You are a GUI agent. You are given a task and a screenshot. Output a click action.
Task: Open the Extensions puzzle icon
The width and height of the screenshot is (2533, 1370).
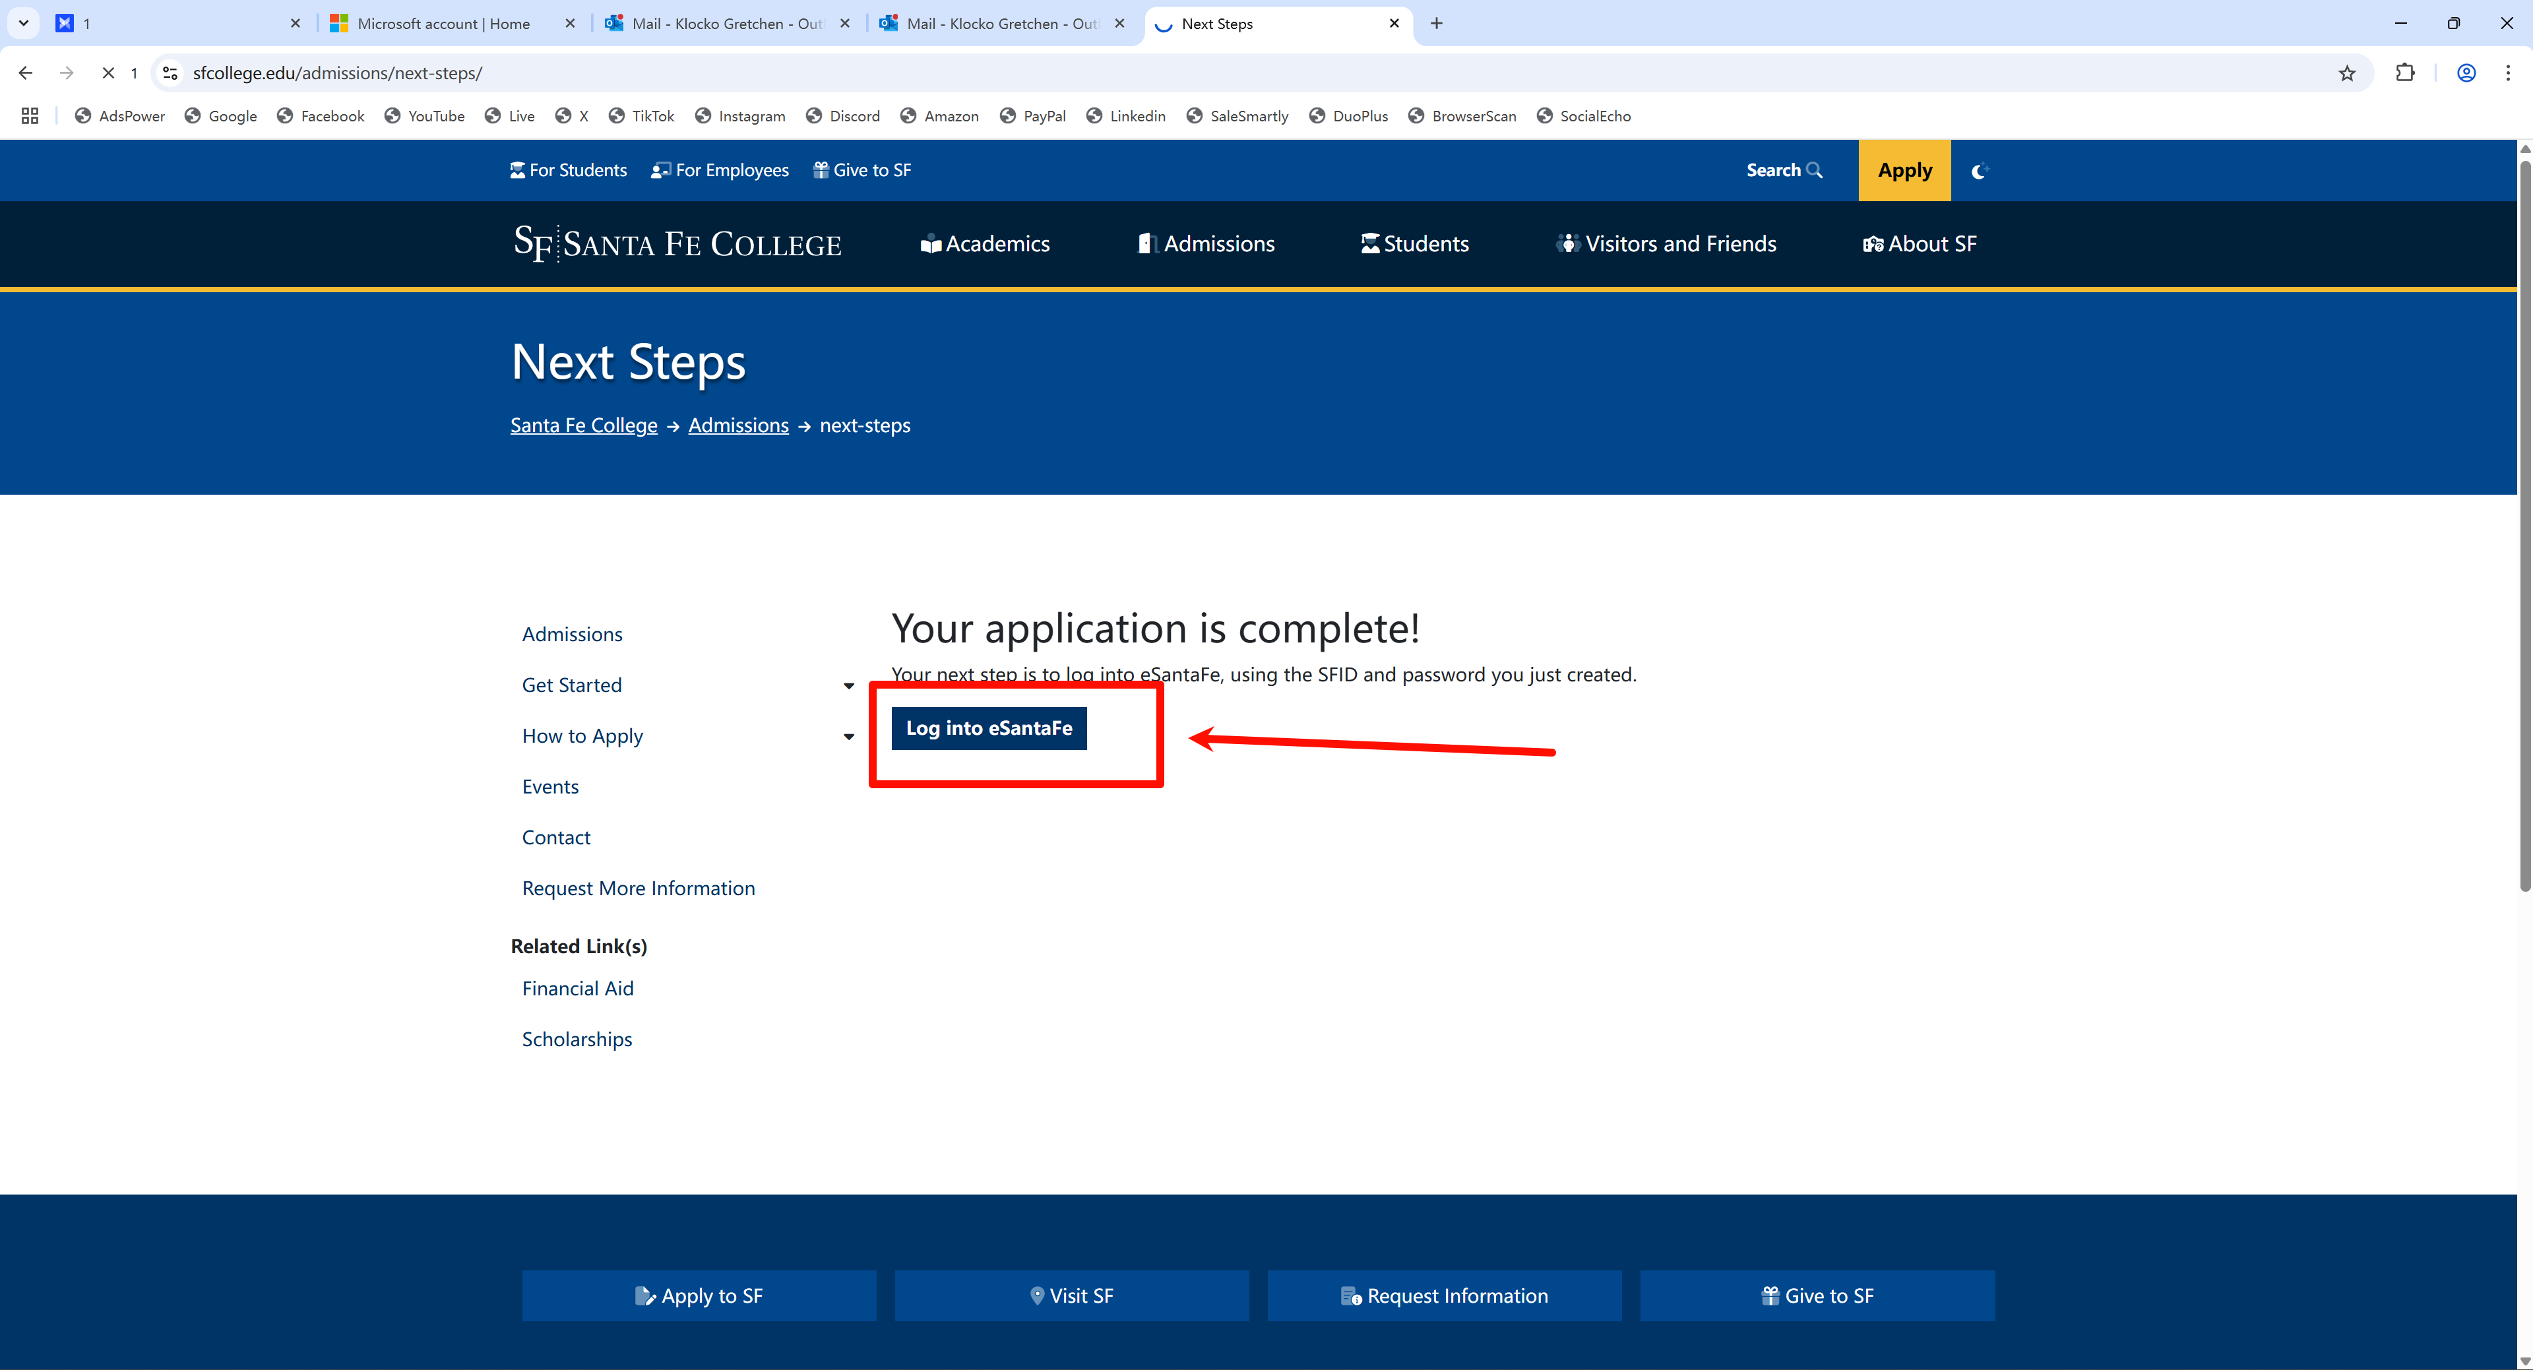pos(2405,73)
